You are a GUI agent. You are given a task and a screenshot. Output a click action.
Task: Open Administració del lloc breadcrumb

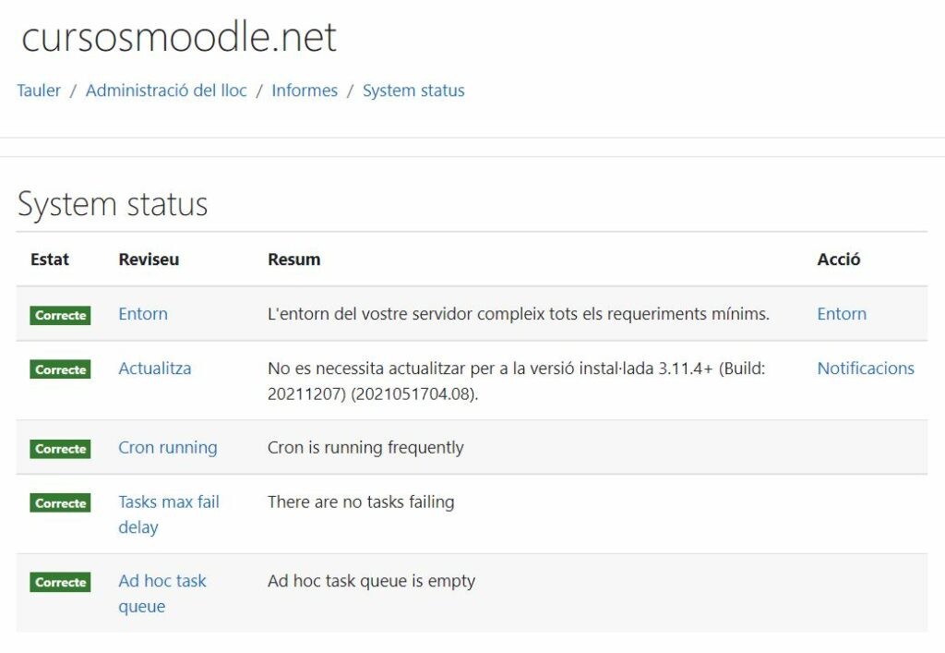(x=165, y=90)
